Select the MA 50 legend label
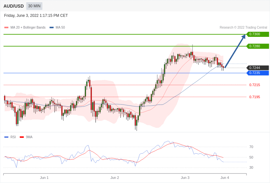Image resolution: width=270 pixels, height=183 pixels. pos(60,27)
